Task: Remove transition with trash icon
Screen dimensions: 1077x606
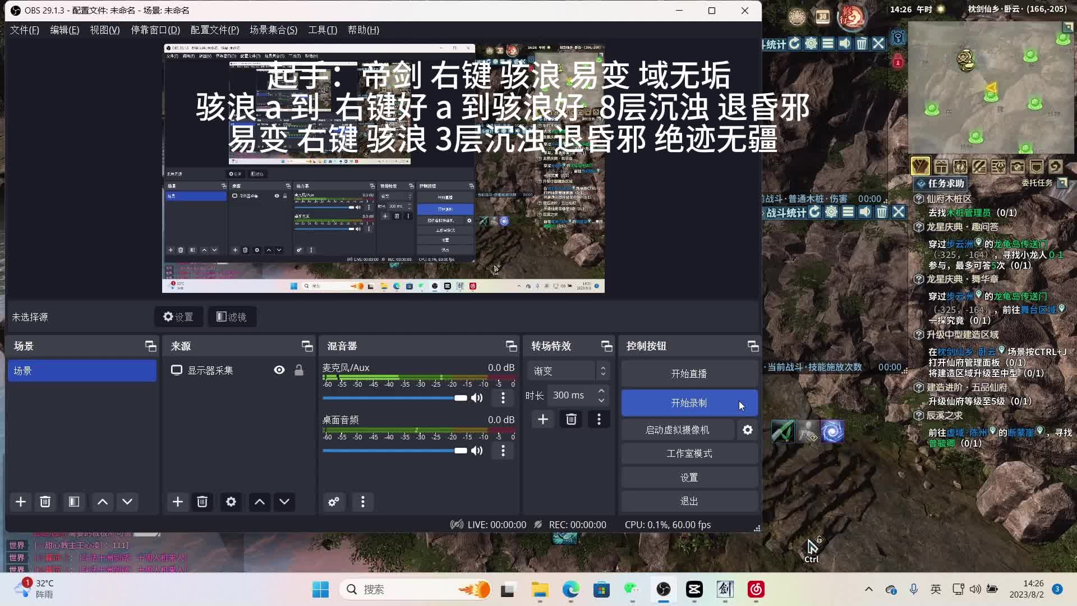Action: (x=572, y=419)
